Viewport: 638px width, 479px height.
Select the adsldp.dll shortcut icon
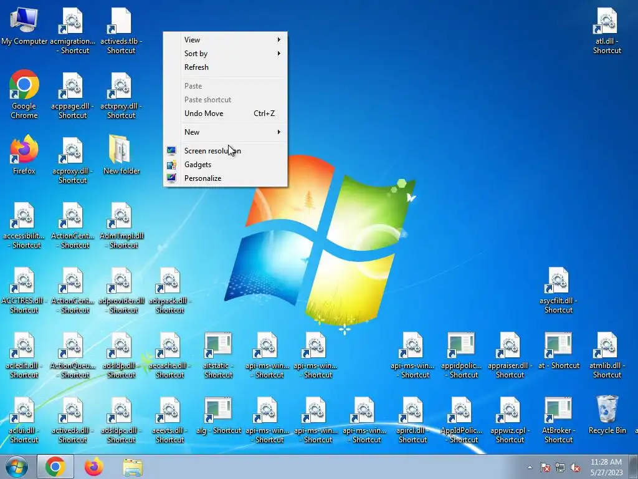pyautogui.click(x=121, y=355)
